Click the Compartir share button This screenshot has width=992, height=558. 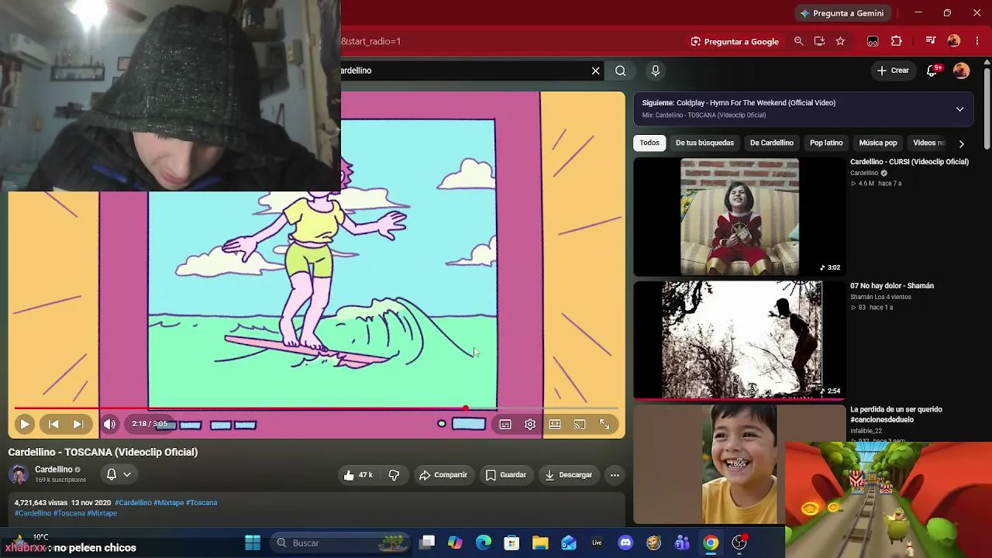pos(443,475)
